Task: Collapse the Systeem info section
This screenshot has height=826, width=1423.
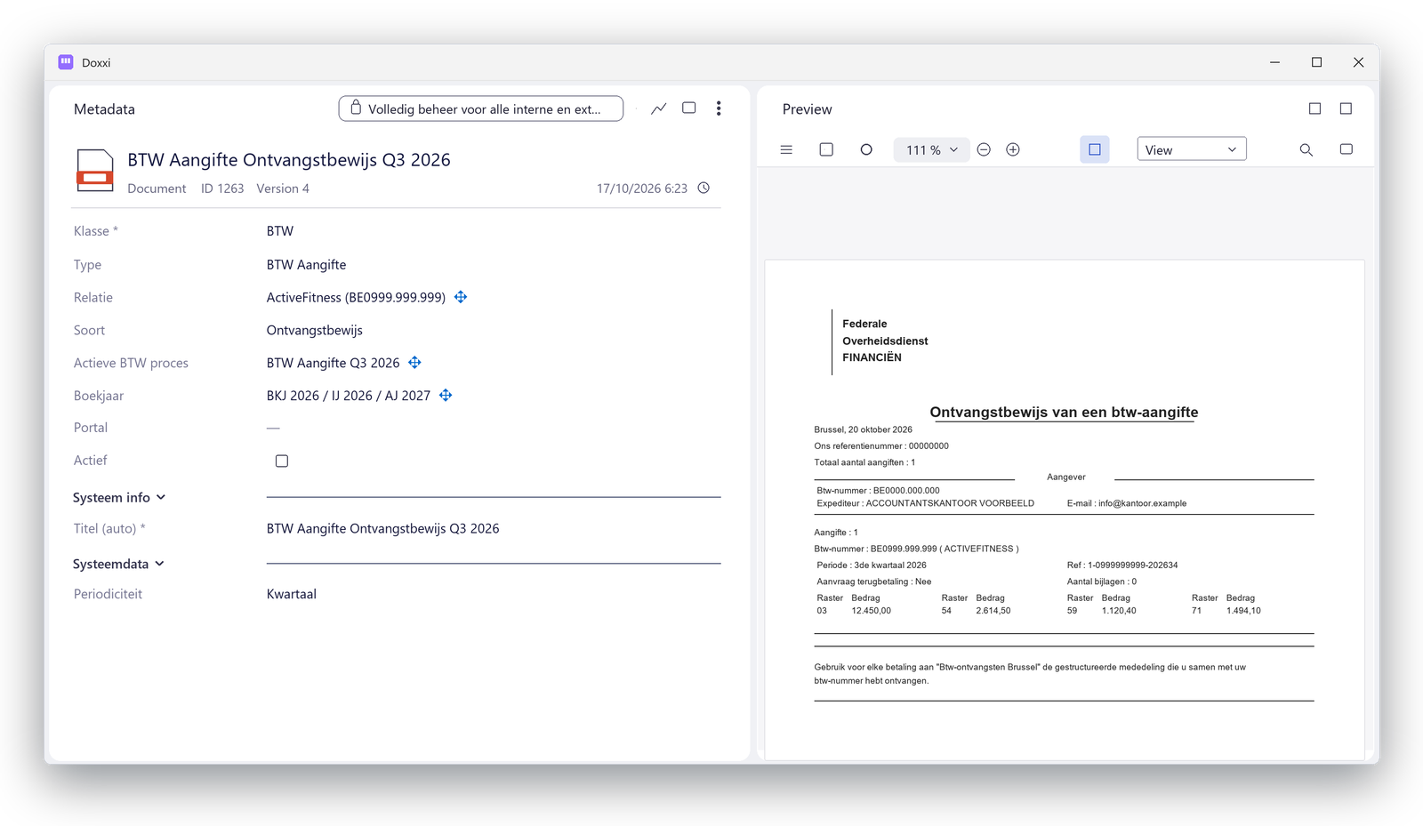Action: (119, 498)
